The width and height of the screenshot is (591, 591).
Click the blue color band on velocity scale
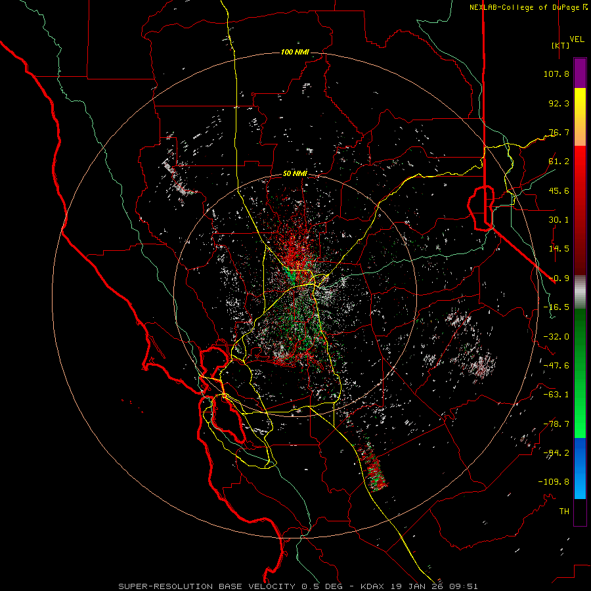[x=580, y=468]
